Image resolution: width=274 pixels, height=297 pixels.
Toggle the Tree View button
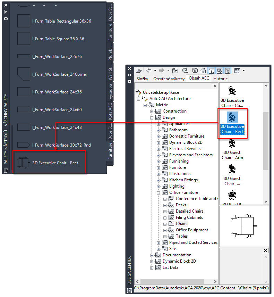tap(211, 71)
